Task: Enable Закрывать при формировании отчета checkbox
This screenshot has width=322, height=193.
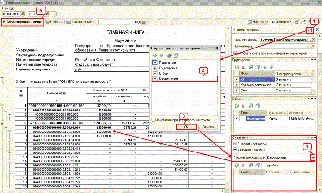Action: [x=155, y=119]
